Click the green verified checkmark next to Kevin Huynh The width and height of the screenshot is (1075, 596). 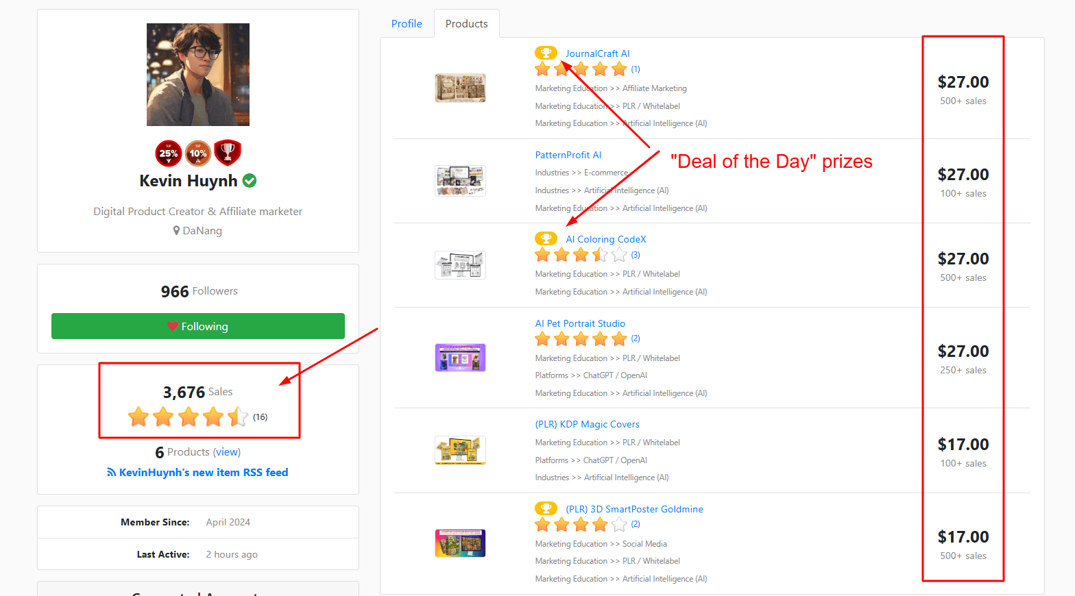click(x=250, y=181)
